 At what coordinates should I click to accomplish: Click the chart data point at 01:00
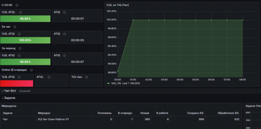(133, 20)
